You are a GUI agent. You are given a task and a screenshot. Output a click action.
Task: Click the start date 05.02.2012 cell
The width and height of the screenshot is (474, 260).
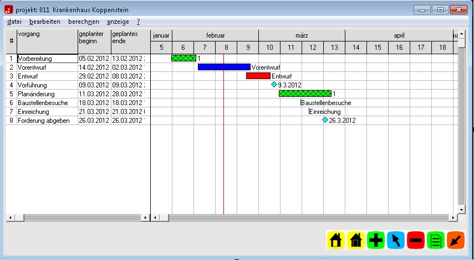[x=94, y=59]
